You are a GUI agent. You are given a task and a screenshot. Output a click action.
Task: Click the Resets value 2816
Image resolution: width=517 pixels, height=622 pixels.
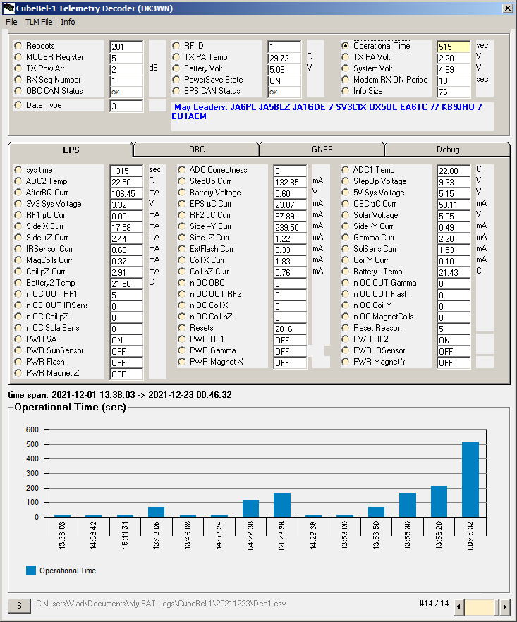290,329
